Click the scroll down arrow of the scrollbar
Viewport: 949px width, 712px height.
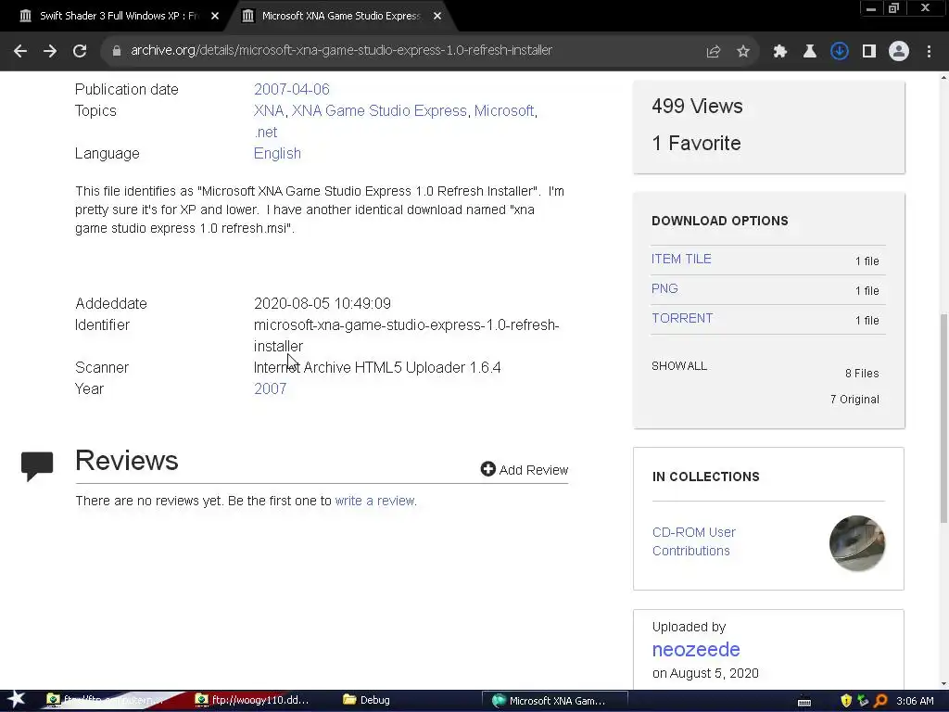pyautogui.click(x=943, y=683)
